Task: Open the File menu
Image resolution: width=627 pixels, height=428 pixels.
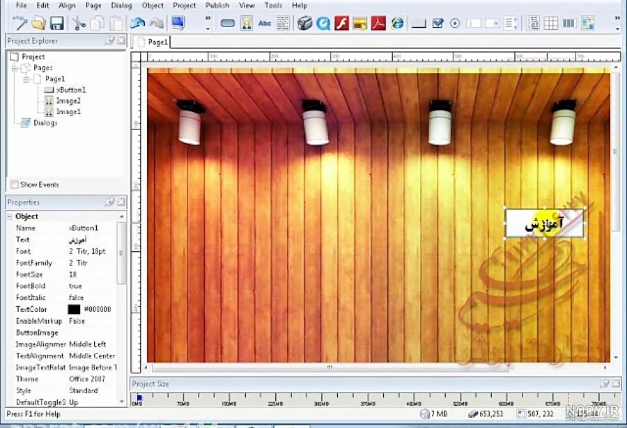Action: click(21, 6)
